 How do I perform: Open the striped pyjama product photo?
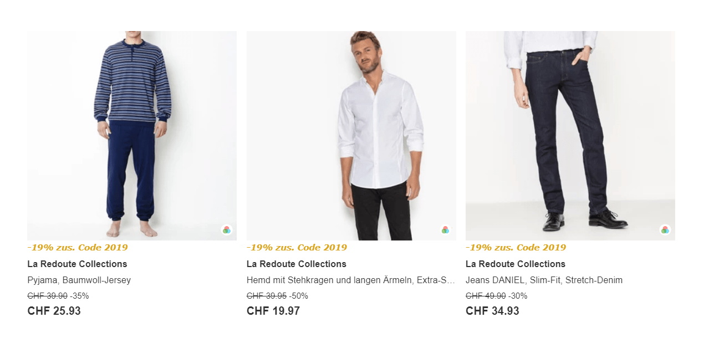tap(132, 135)
